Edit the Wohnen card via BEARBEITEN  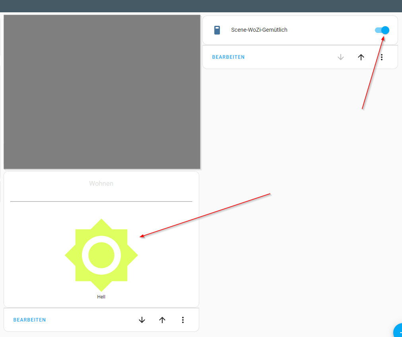pyautogui.click(x=29, y=320)
